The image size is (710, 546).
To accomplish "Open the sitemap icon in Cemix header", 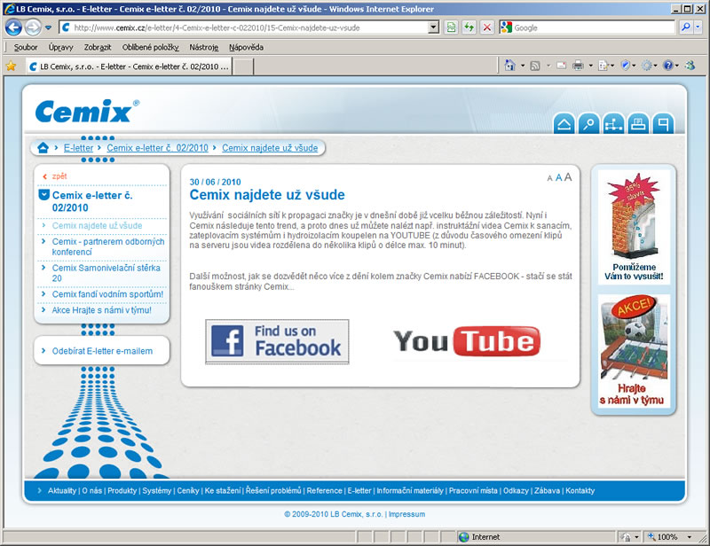I will 613,125.
